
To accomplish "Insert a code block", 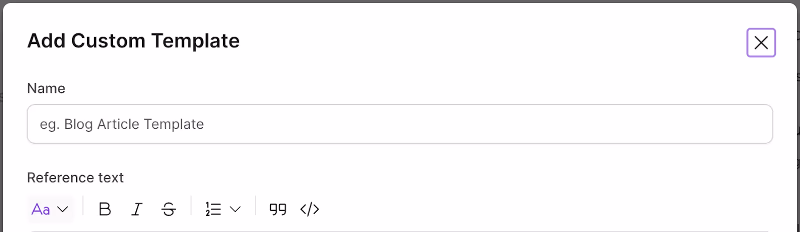I will [309, 209].
